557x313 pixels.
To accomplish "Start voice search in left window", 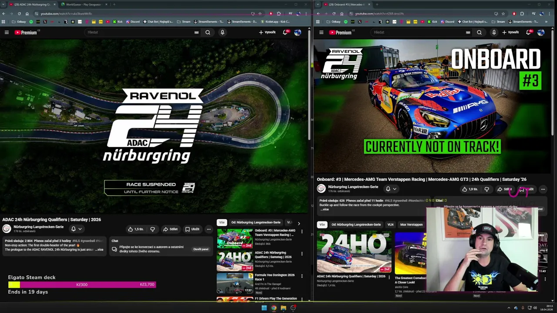I will [222, 32].
